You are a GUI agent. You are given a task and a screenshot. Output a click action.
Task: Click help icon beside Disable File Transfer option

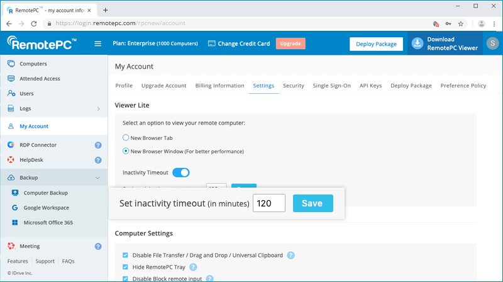(290, 255)
